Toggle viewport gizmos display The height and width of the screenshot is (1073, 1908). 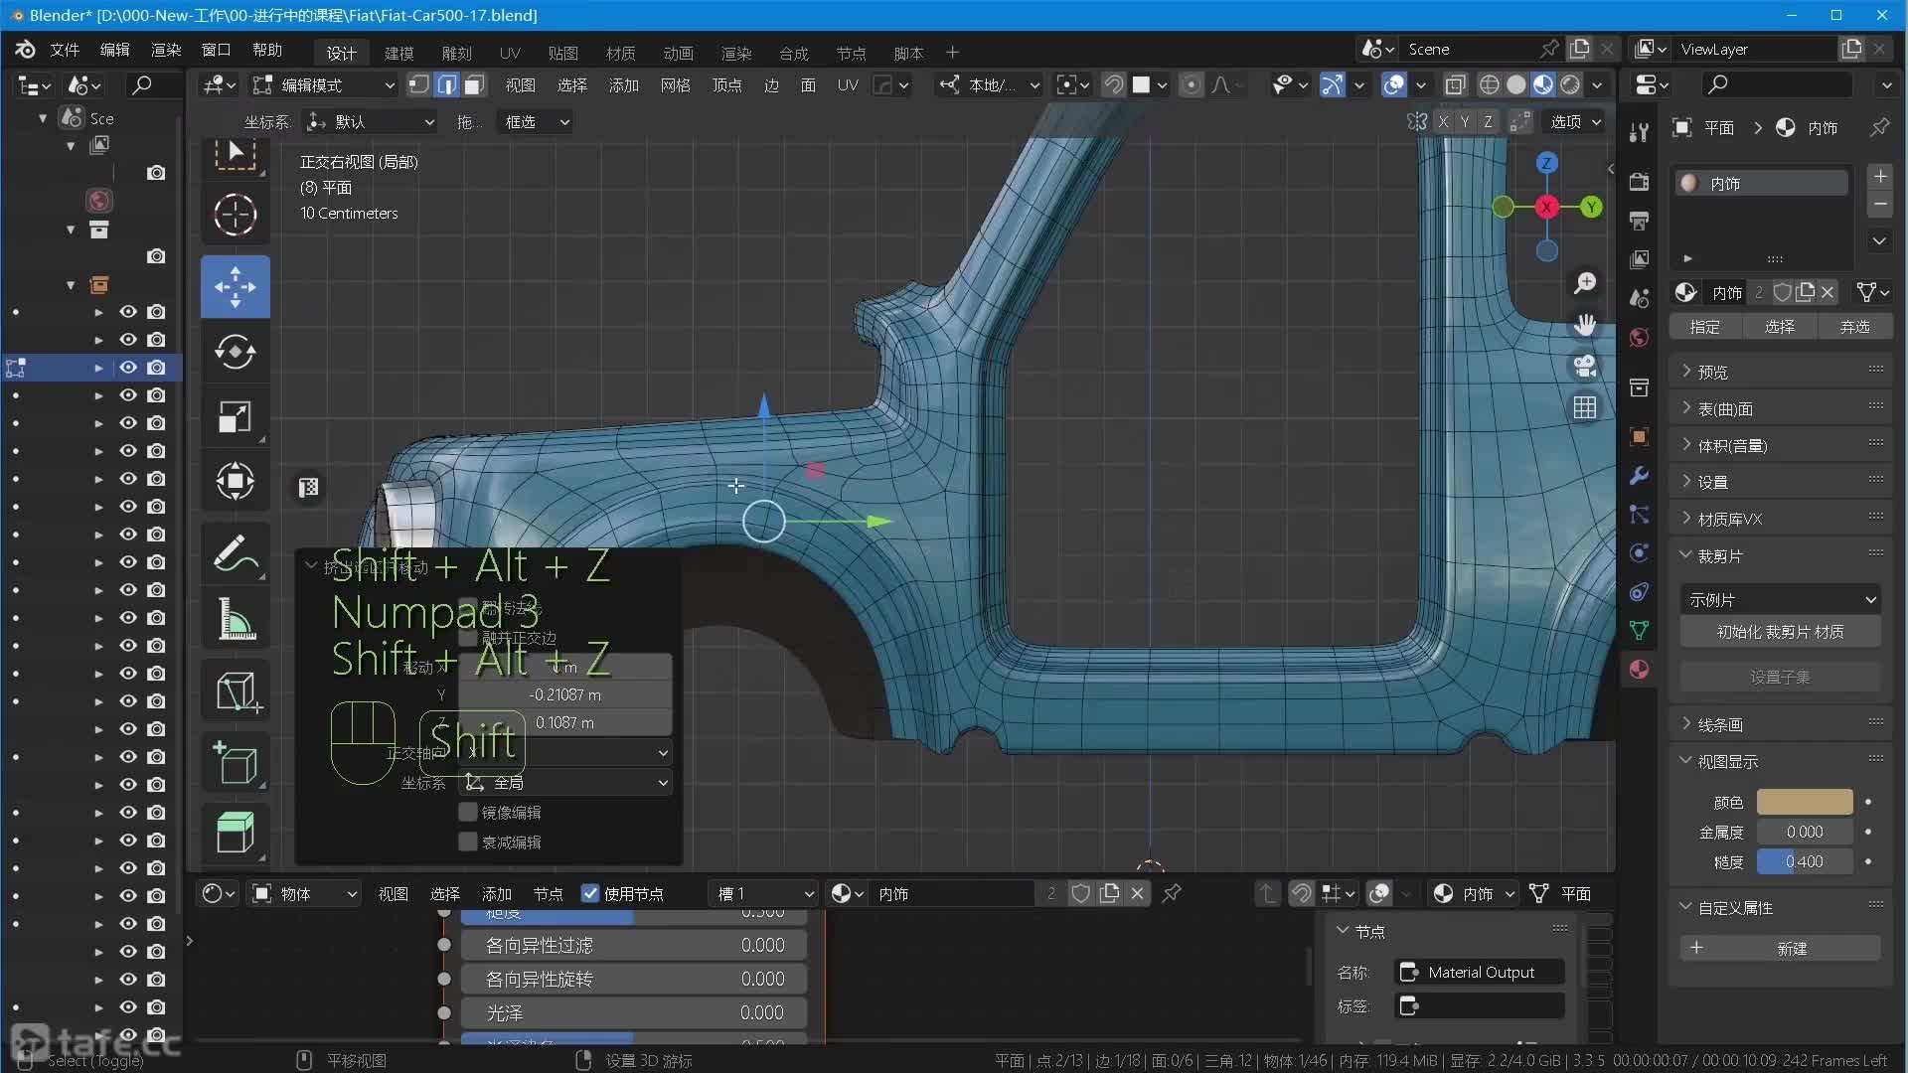(1332, 84)
